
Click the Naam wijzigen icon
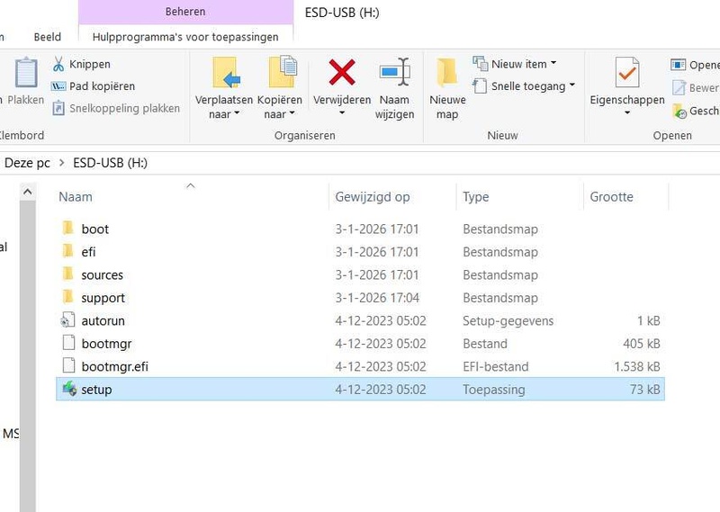point(395,72)
